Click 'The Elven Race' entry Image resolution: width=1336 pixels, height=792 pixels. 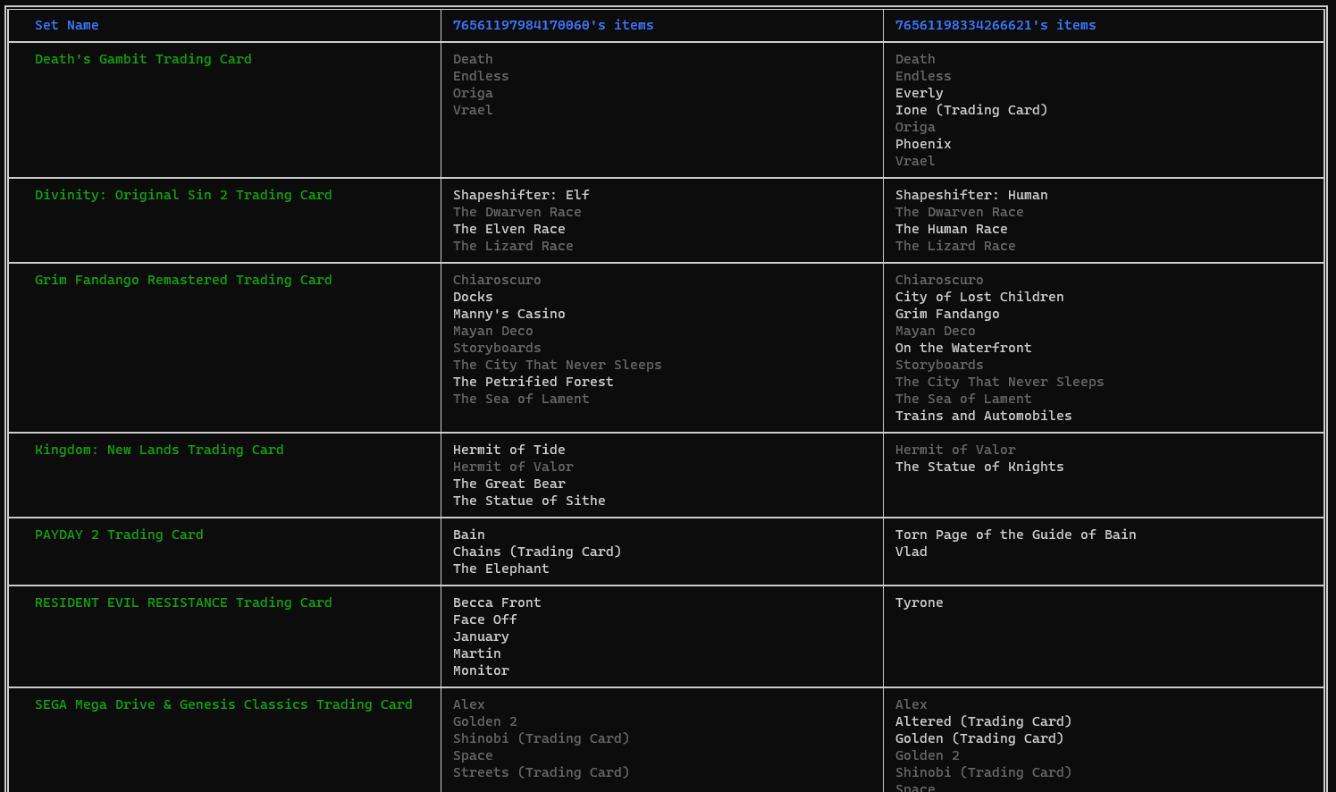509,229
